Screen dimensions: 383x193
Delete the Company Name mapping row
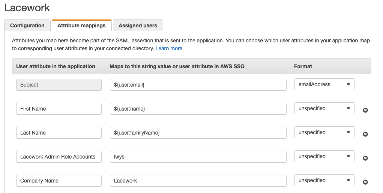coord(365,182)
